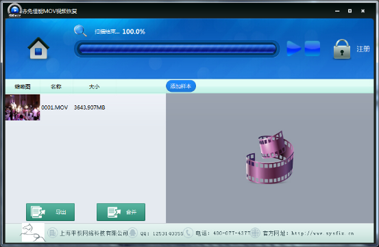Sort by 大小 column header

[x=94, y=87]
